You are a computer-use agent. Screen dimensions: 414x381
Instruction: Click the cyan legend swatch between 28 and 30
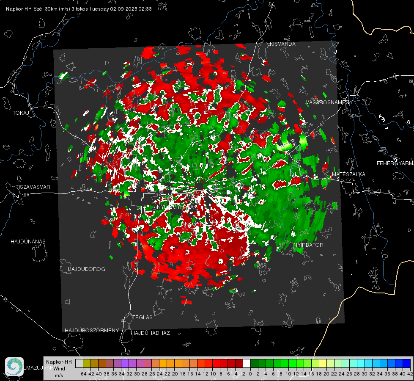[361, 363]
